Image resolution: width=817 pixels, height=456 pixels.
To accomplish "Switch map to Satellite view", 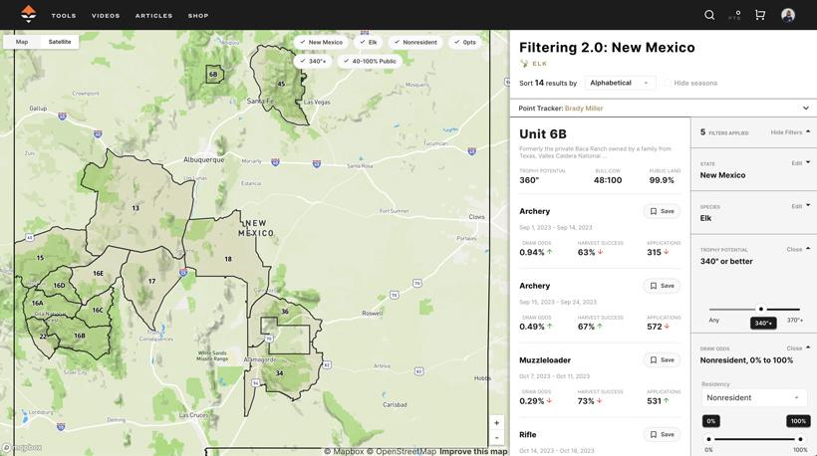I will pos(60,42).
